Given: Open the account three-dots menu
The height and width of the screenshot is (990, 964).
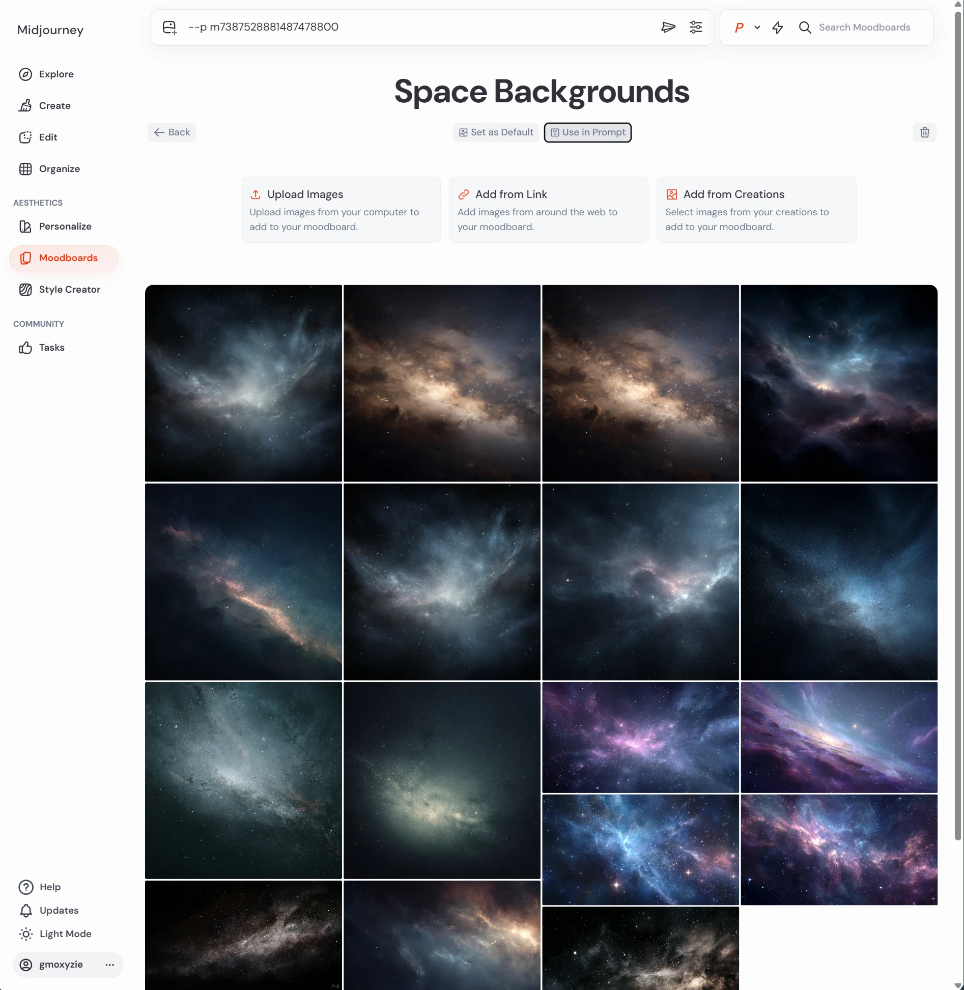Looking at the screenshot, I should point(109,965).
